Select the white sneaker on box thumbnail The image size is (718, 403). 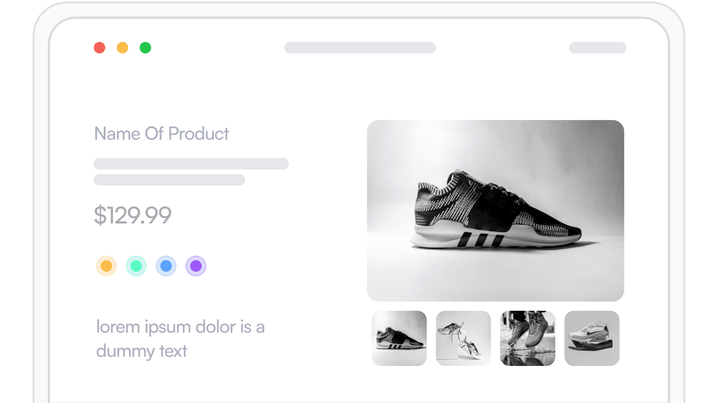(463, 338)
